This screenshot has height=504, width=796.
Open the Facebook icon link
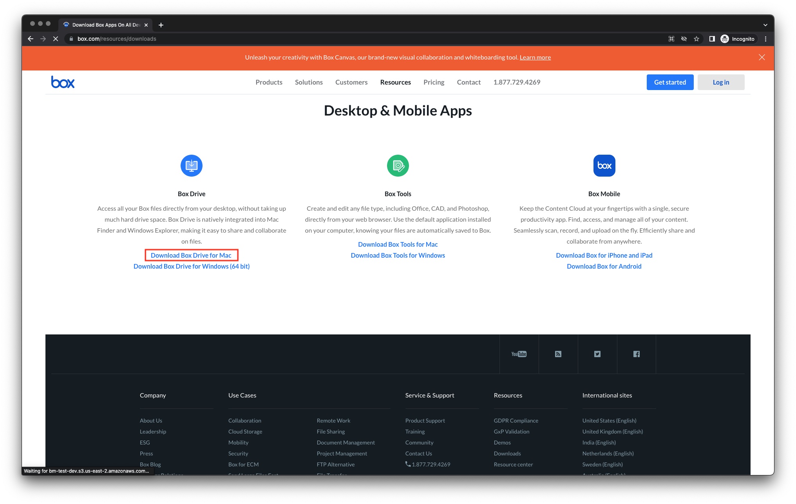[636, 354]
